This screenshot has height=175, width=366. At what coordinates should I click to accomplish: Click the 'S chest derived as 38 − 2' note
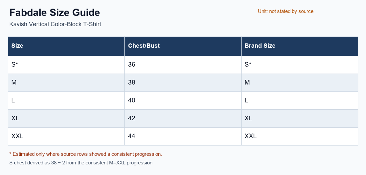[81, 163]
